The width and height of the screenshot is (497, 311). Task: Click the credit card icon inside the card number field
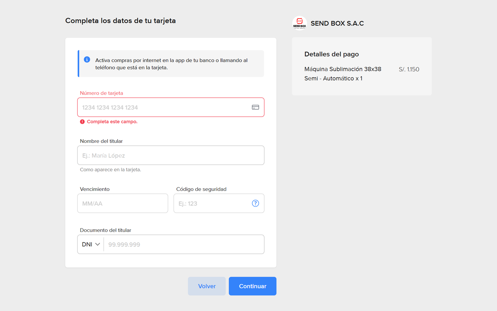(x=255, y=107)
